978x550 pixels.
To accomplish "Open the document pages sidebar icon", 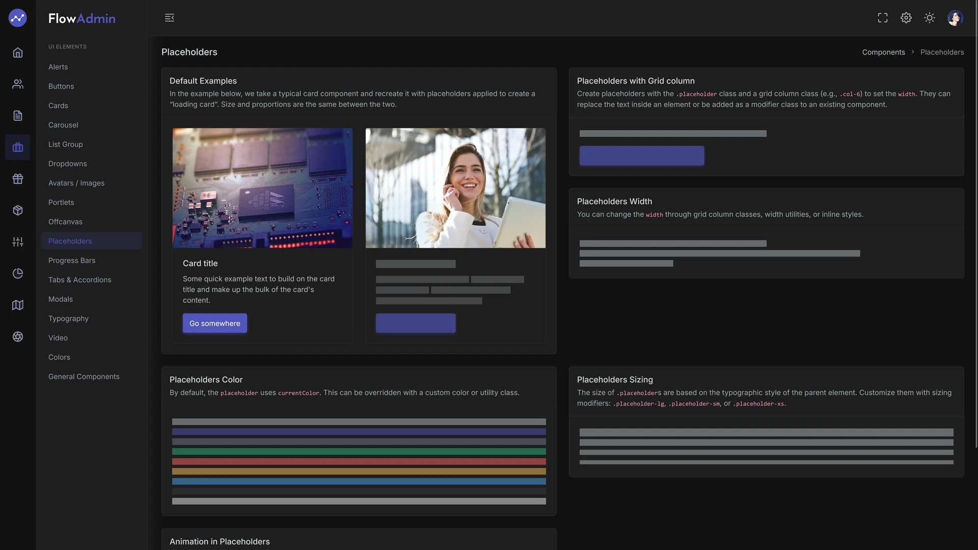I will click(x=18, y=116).
